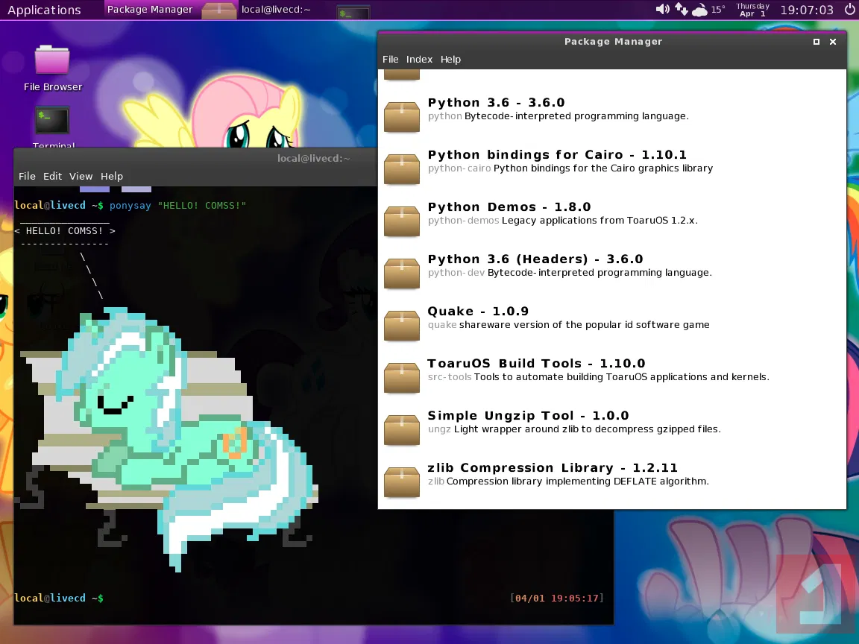The height and width of the screenshot is (644, 859).
Task: Open the Index menu in Package Manager
Action: click(x=419, y=59)
